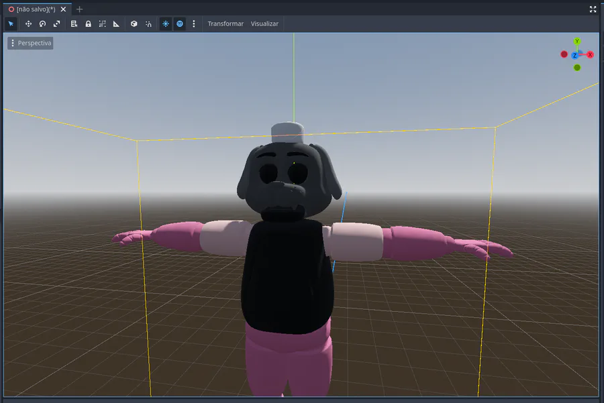Toggle preview sunlight icon
The image size is (604, 403).
pos(166,24)
